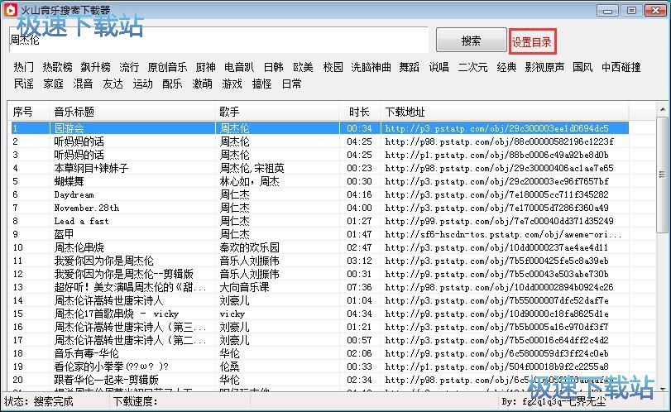Open 洗脑神曲 category
This screenshot has width=671, height=412.
click(371, 67)
